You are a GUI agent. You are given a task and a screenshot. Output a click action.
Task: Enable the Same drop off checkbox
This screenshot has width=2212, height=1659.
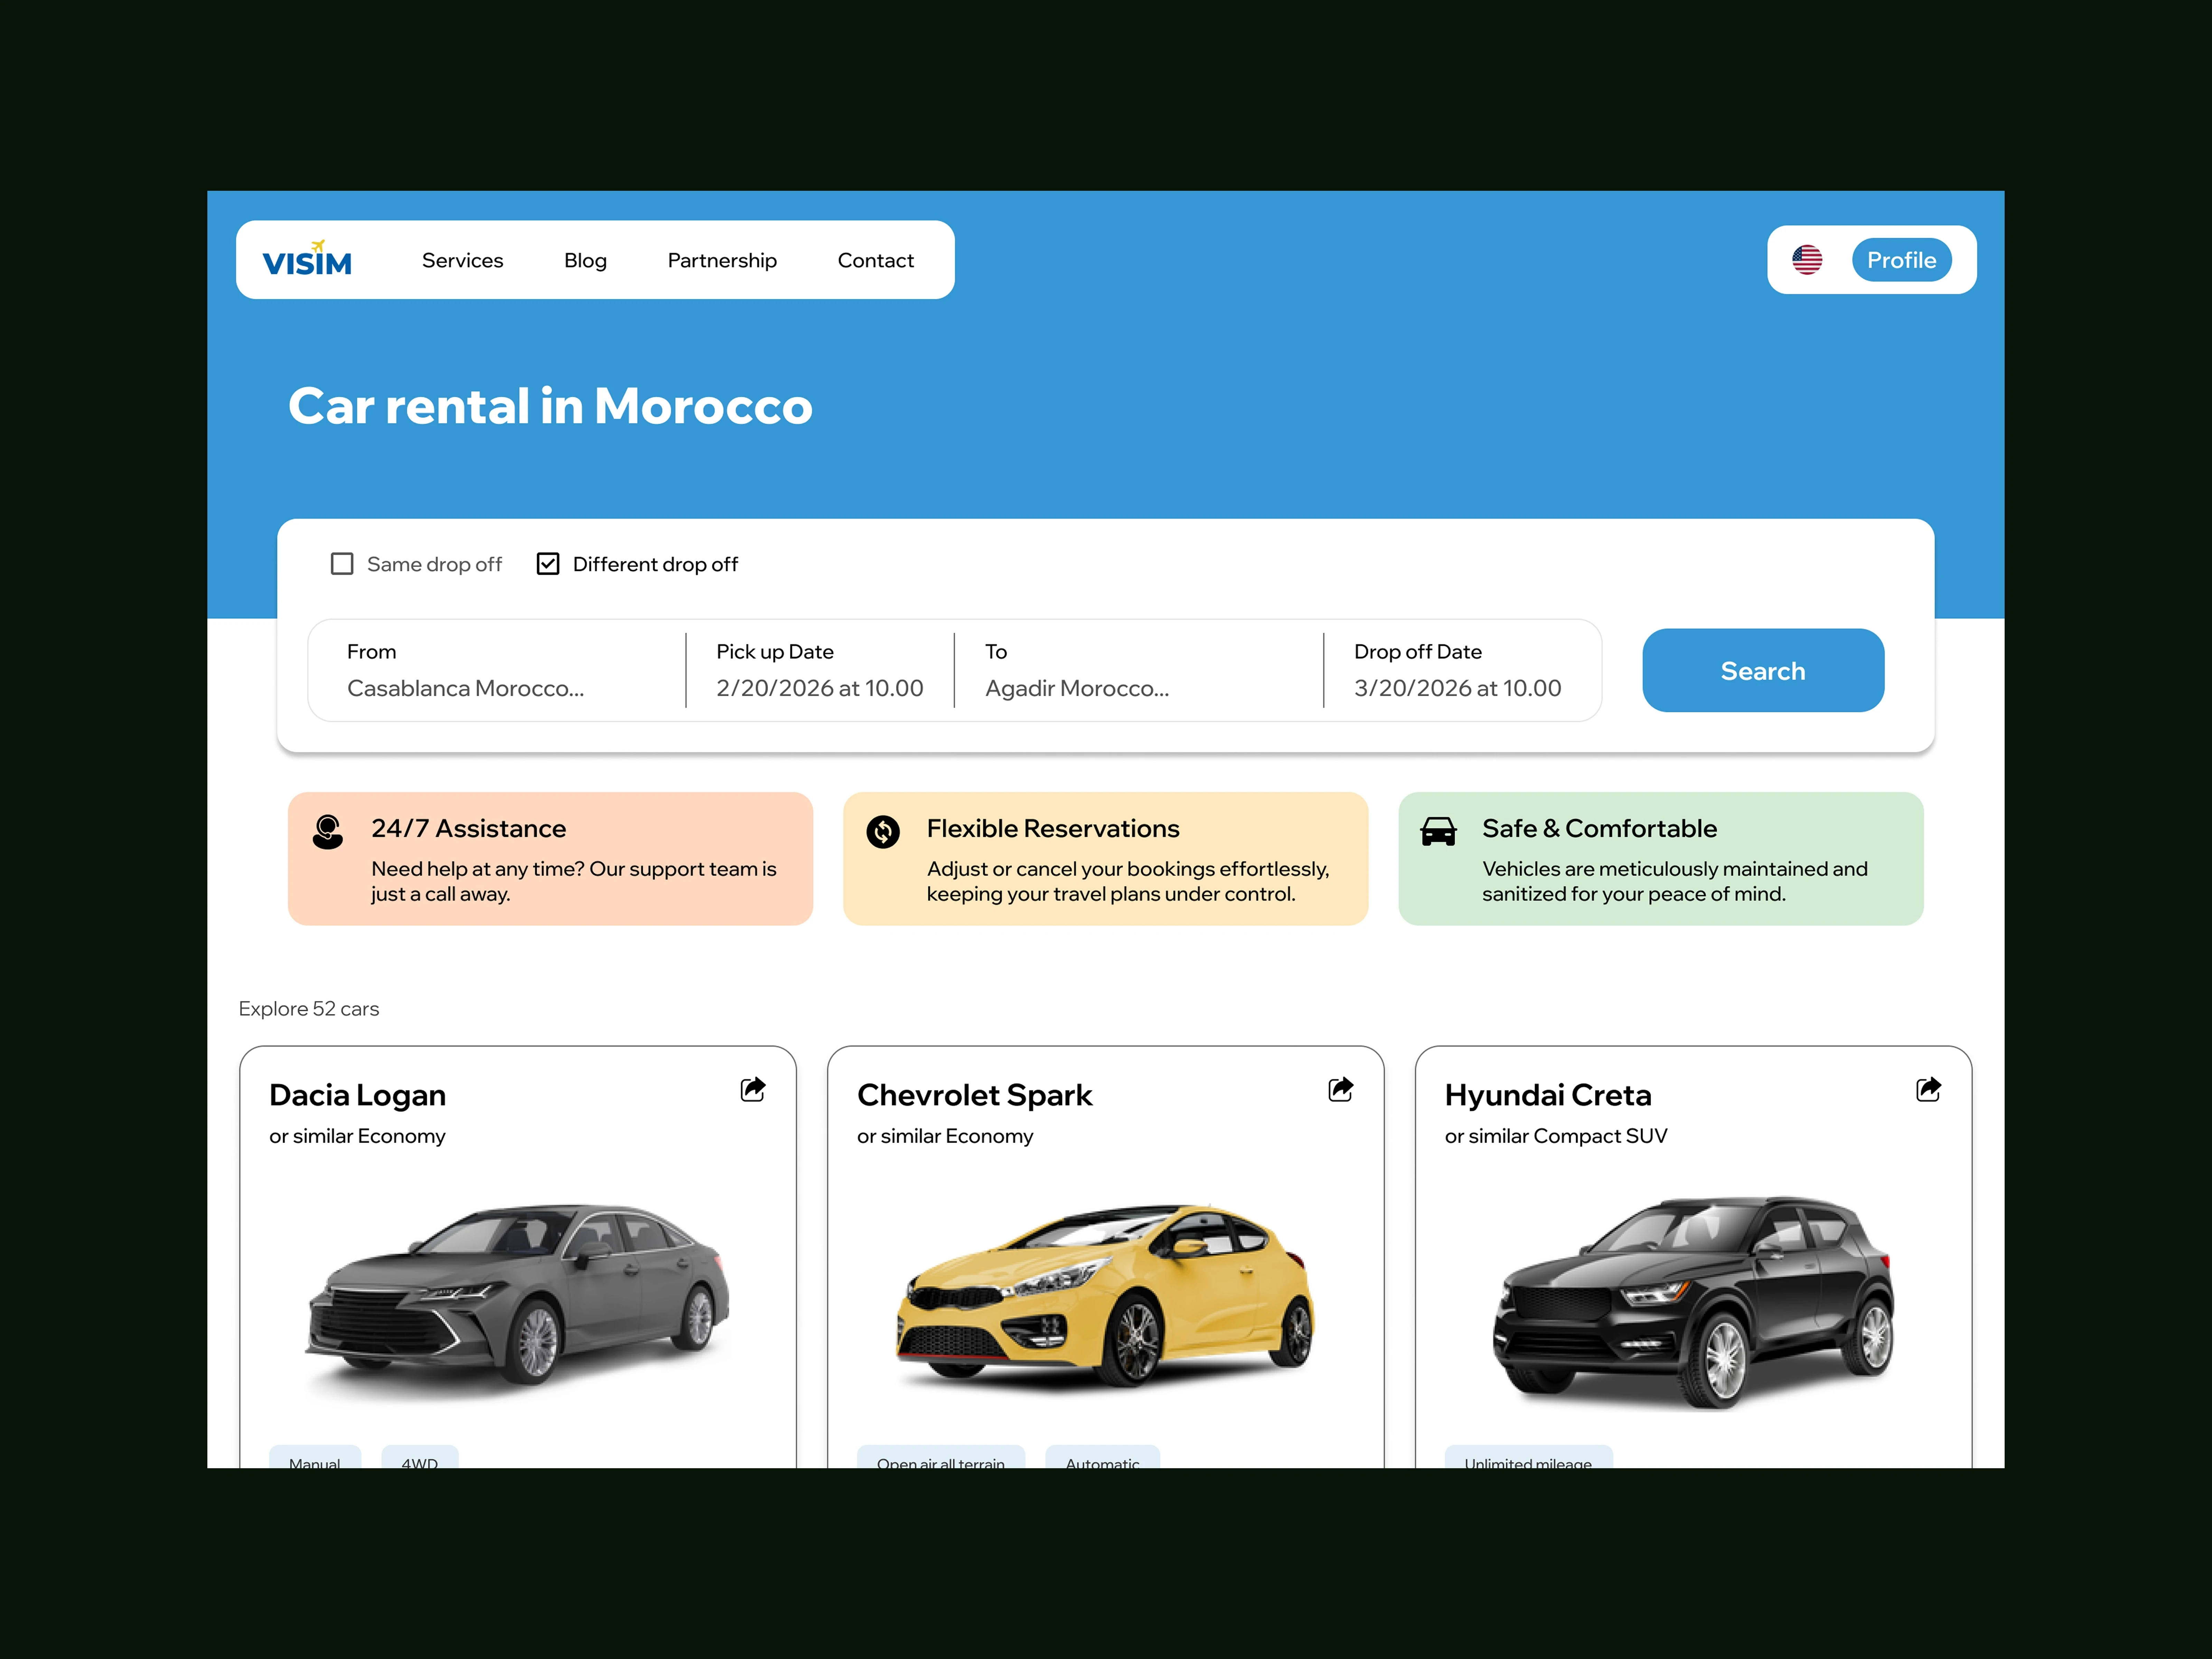pos(342,564)
